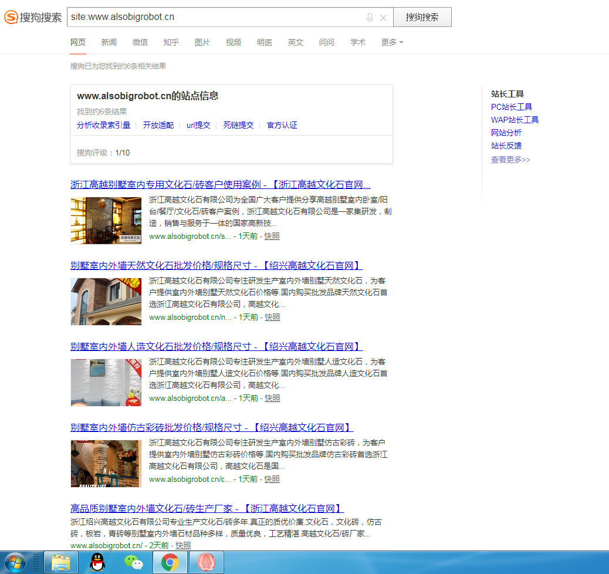Viewport: 609px width, 574px height.
Task: Open result 别墅室内外墙天然文化石批发价格
Action: coord(216,265)
